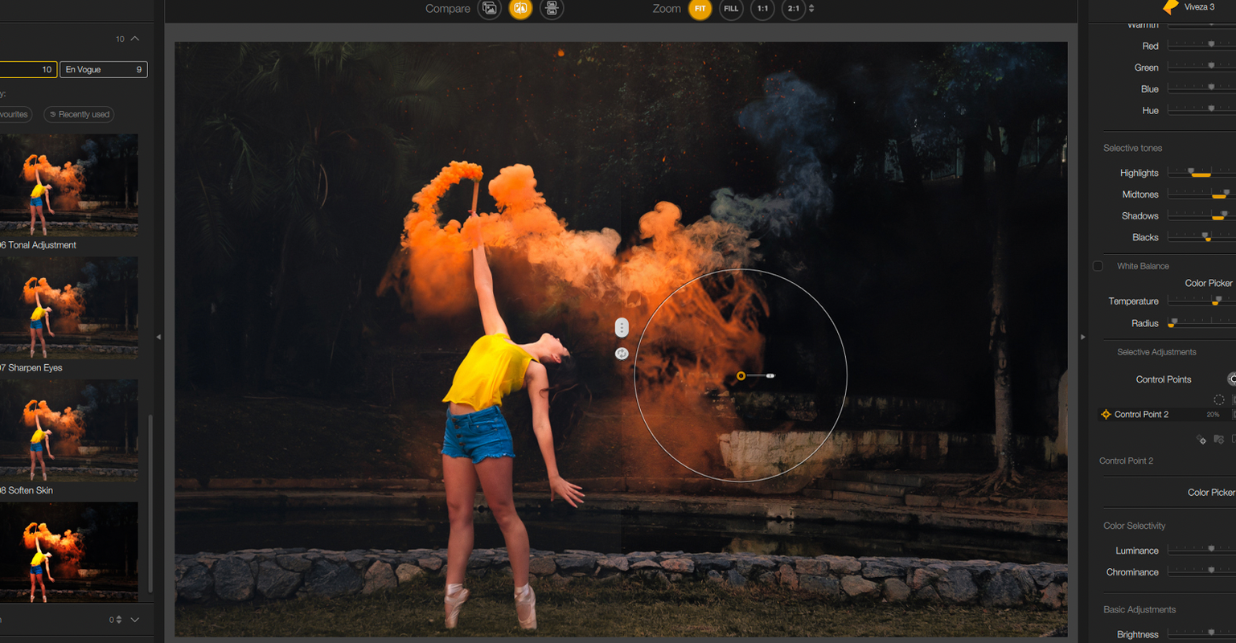1236x643 pixels.
Task: Set zoom to FIT
Action: coord(700,8)
